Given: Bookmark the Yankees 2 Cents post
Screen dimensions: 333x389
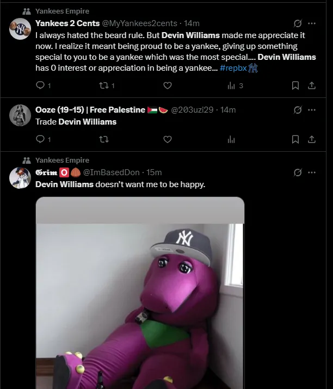Looking at the screenshot, I should 295,85.
